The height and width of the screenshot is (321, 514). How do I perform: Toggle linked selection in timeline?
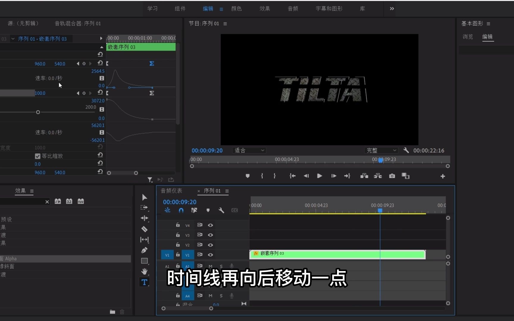click(194, 210)
